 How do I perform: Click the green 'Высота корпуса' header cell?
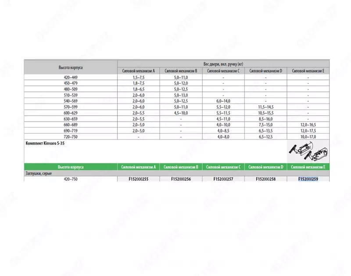pos(70,167)
